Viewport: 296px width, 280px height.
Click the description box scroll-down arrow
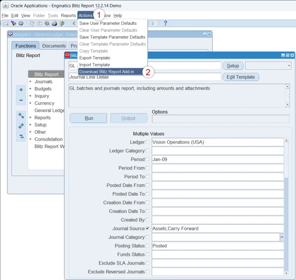click(287, 105)
